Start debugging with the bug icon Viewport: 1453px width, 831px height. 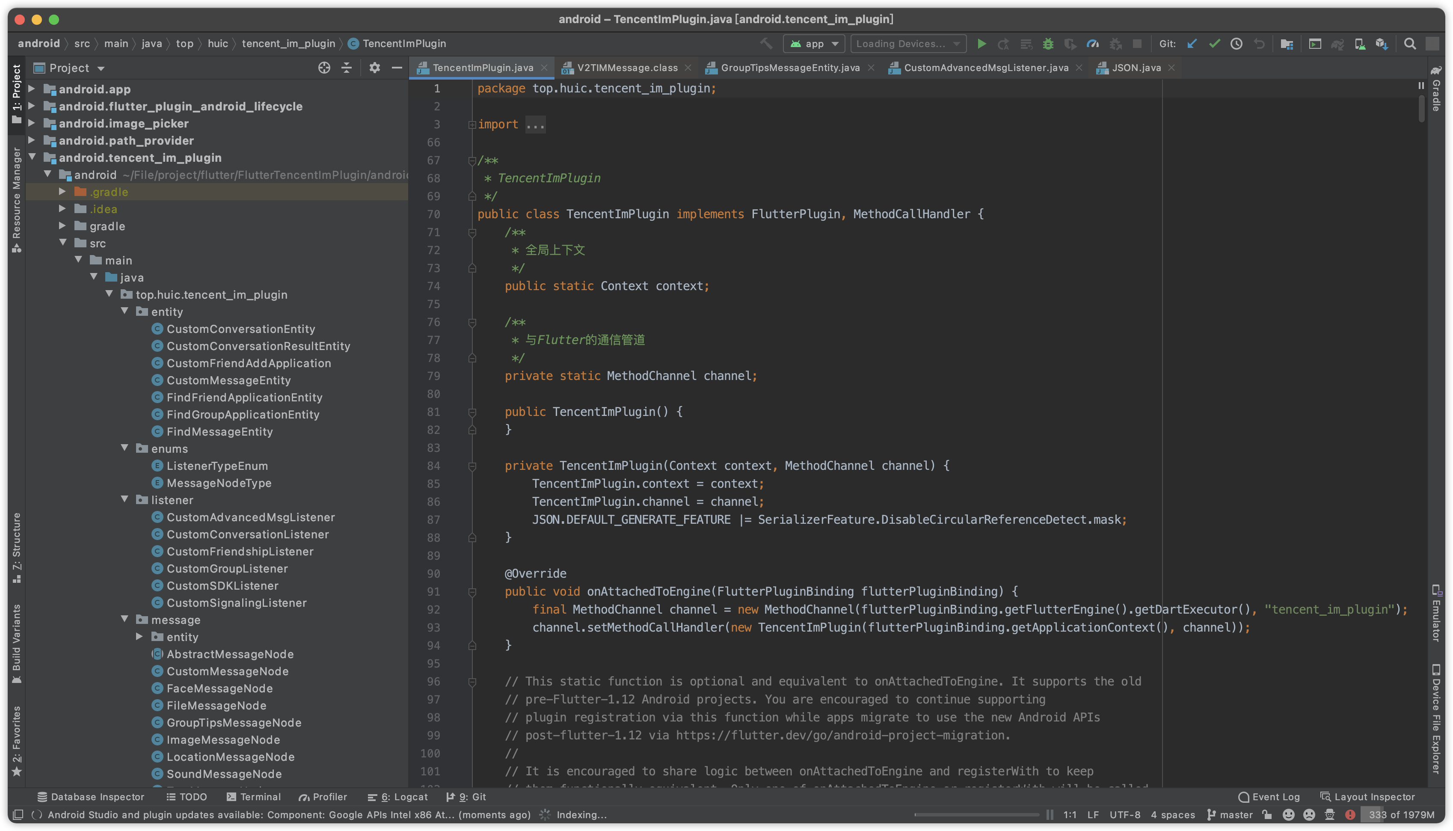point(1048,43)
